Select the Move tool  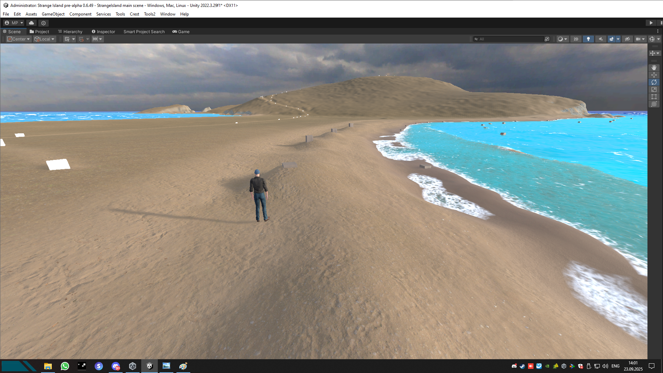(x=654, y=75)
